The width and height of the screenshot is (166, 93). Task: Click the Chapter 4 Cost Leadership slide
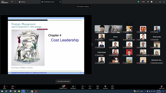(x=46, y=45)
